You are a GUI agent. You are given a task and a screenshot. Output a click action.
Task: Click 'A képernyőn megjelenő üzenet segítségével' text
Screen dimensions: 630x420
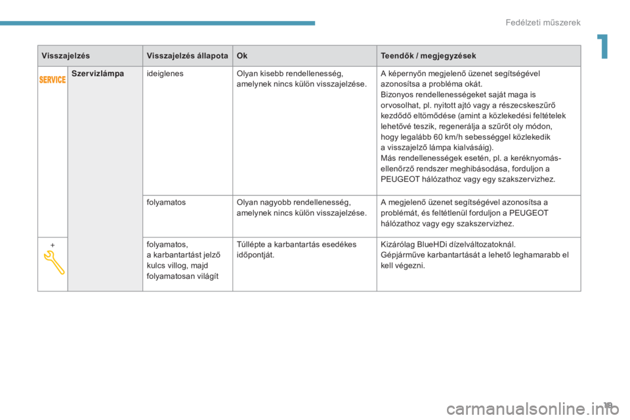(460, 73)
